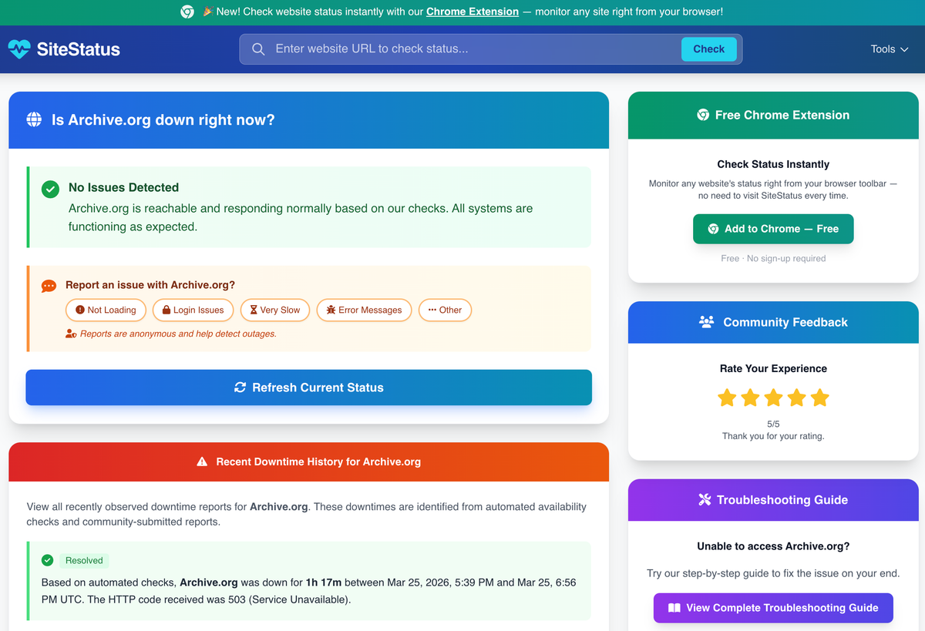Click Chrome icon in Free Chrome Extension header
Screen dimensions: 925x631
(703, 115)
